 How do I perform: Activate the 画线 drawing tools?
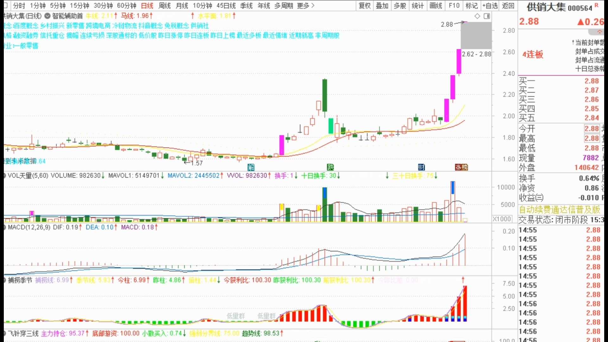pos(436,6)
